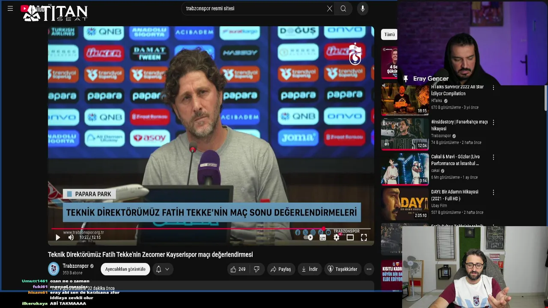The height and width of the screenshot is (308, 548).
Task: Open options menu for HTalks Survivor video
Action: point(493,87)
